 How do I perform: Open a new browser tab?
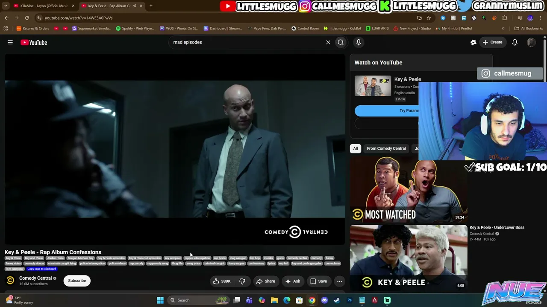[151, 6]
